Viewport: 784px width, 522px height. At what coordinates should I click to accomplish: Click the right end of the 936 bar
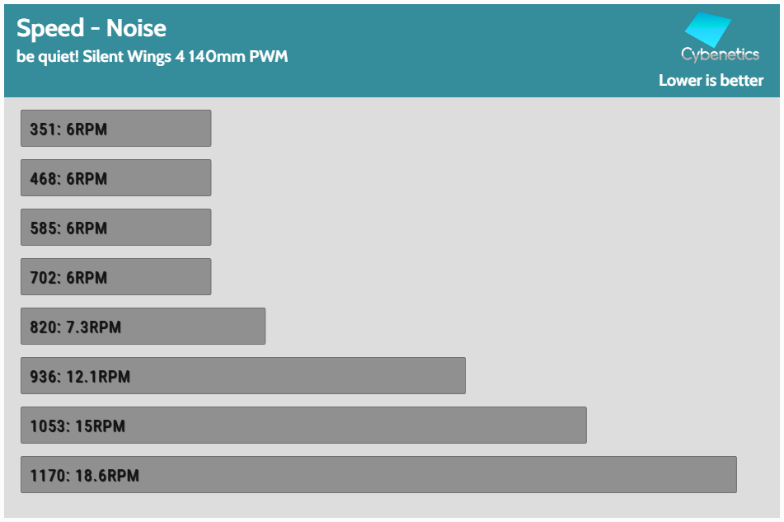point(460,376)
